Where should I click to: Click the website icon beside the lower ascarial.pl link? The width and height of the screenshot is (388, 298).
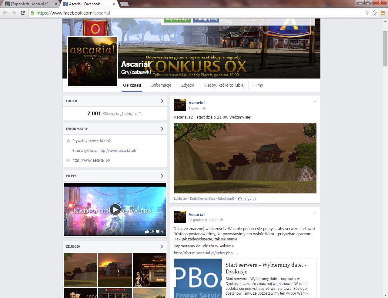68,160
